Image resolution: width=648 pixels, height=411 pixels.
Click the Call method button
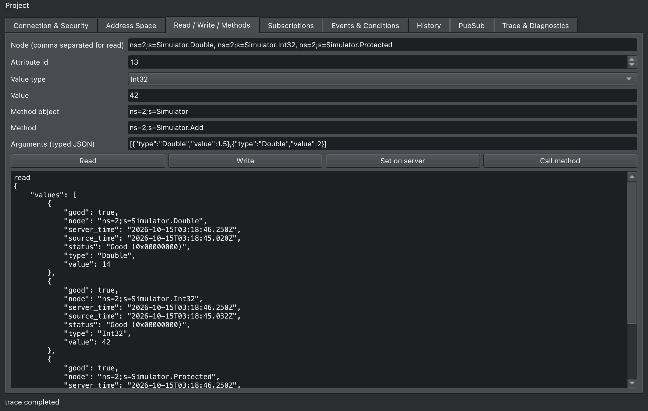click(560, 161)
